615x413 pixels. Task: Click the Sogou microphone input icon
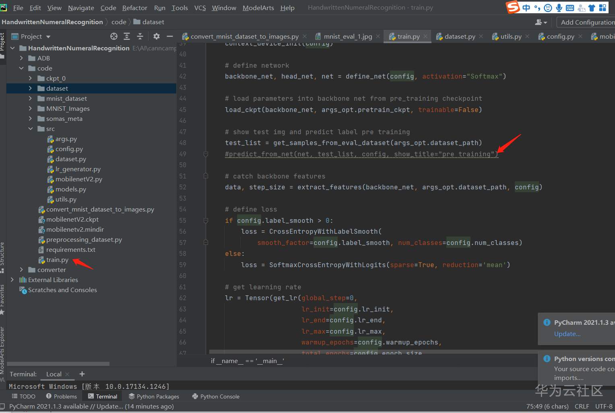[559, 8]
